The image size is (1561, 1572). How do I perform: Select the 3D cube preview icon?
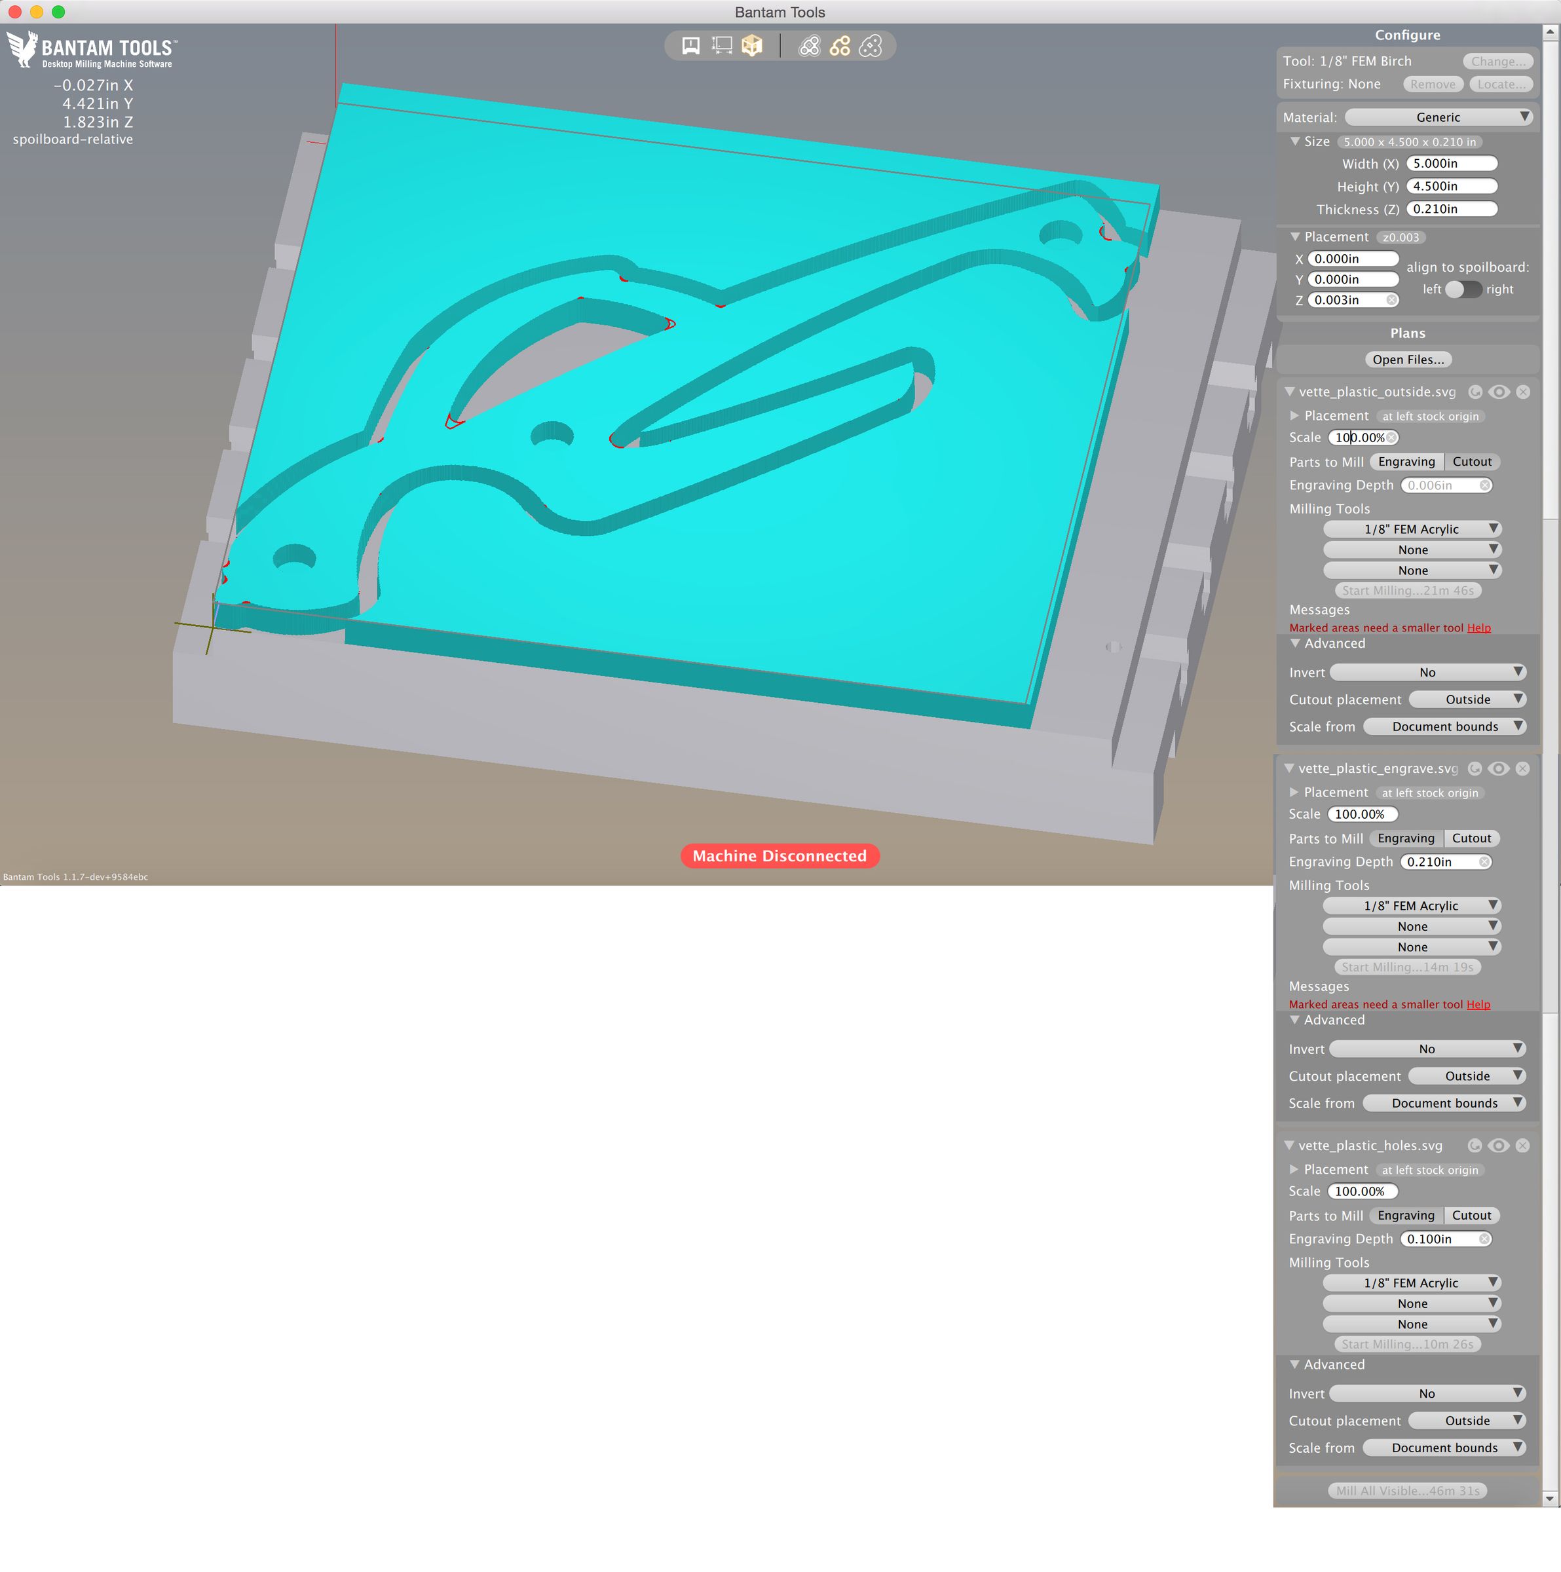point(752,46)
